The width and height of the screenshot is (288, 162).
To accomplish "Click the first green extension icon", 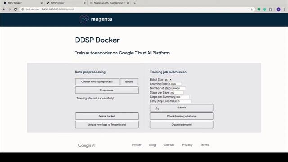I will [x=259, y=9].
